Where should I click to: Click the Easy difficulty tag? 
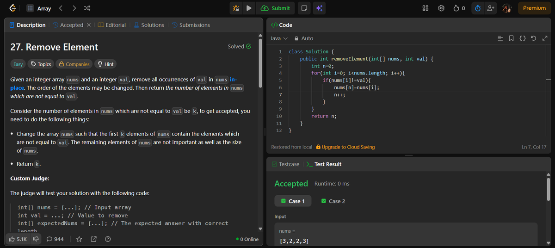(18, 64)
